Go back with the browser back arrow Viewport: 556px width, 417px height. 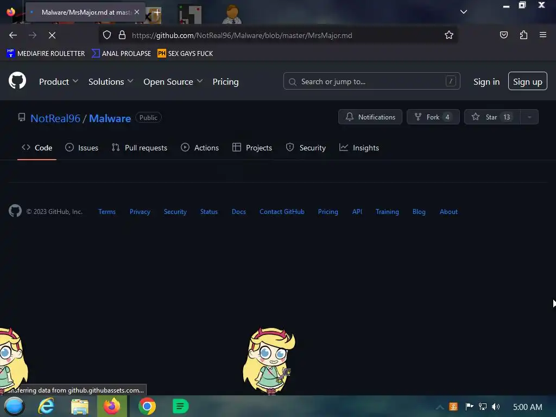tap(13, 35)
